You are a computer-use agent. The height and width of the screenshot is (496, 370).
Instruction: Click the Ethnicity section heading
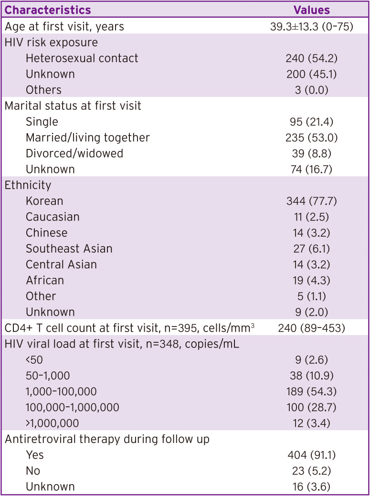(28, 185)
